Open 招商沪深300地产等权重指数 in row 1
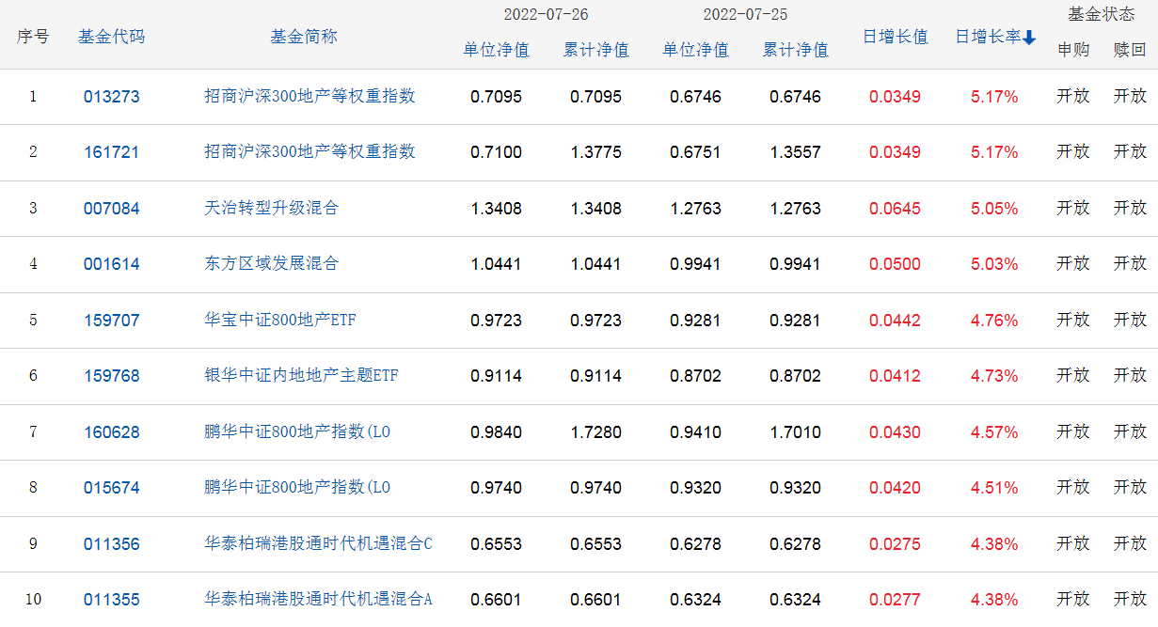The width and height of the screenshot is (1158, 627). click(309, 96)
